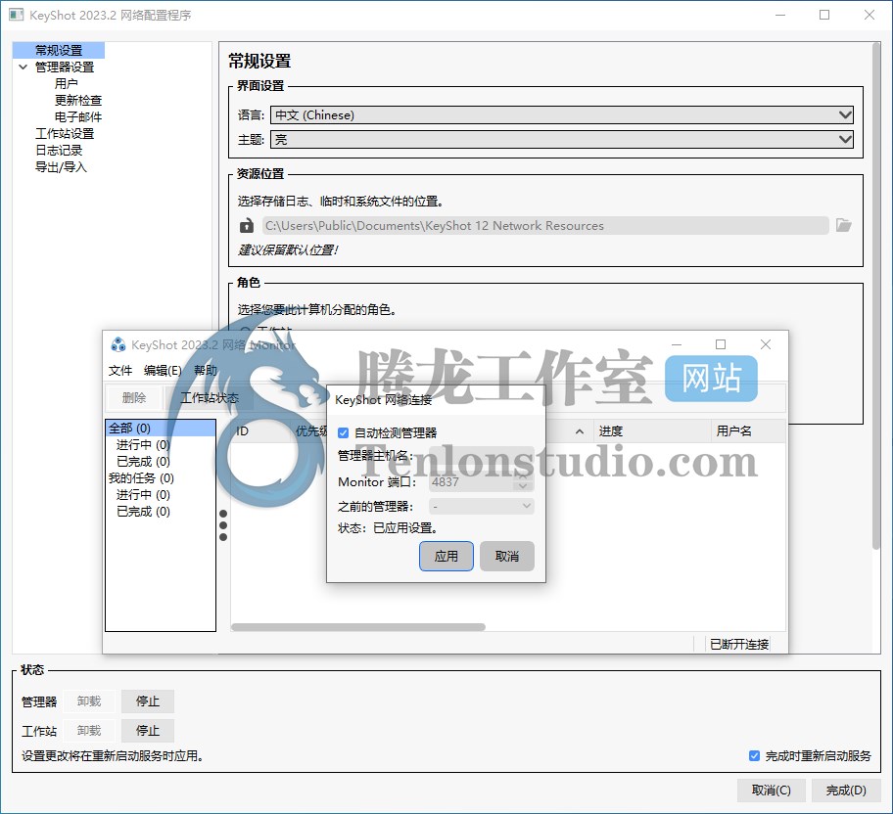
Task: Click the sort arrow in the table header
Action: (580, 431)
